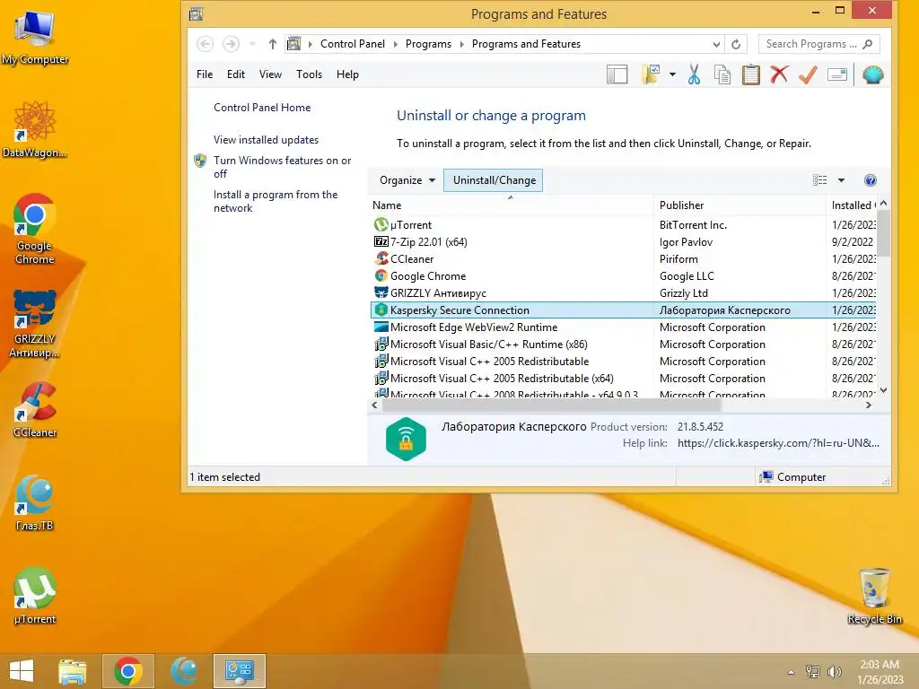This screenshot has width=919, height=689.
Task: Open GRIZZLY Антивирус desktop shortcut
Action: pyautogui.click(x=35, y=323)
